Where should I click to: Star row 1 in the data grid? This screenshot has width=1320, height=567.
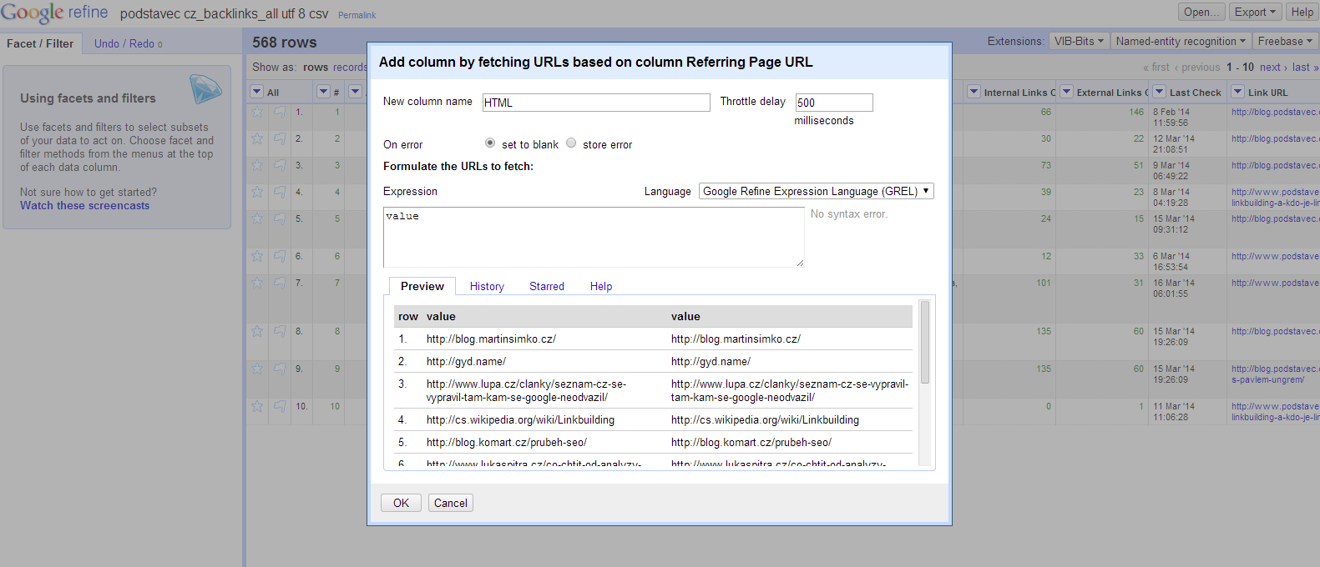[257, 112]
